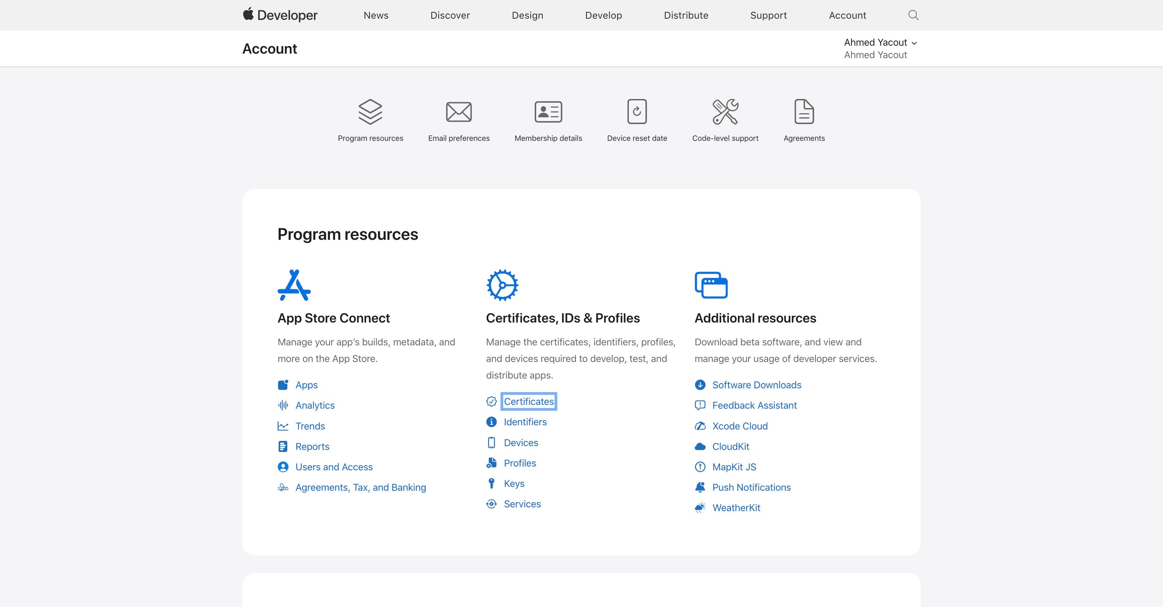The height and width of the screenshot is (607, 1163).
Task: Click the Users and Access person icon
Action: [x=283, y=466]
